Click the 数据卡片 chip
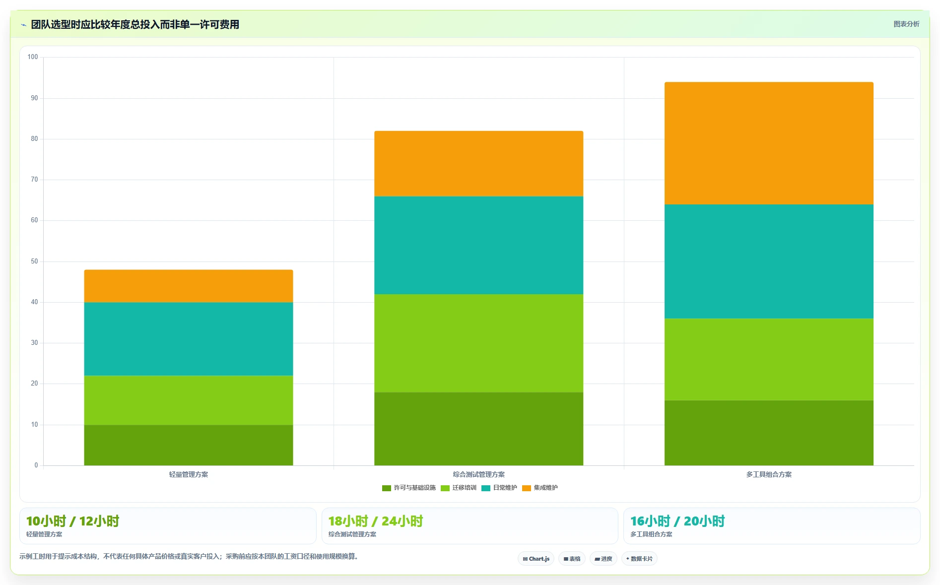Screen dimensions: 940x585 pyautogui.click(x=639, y=559)
